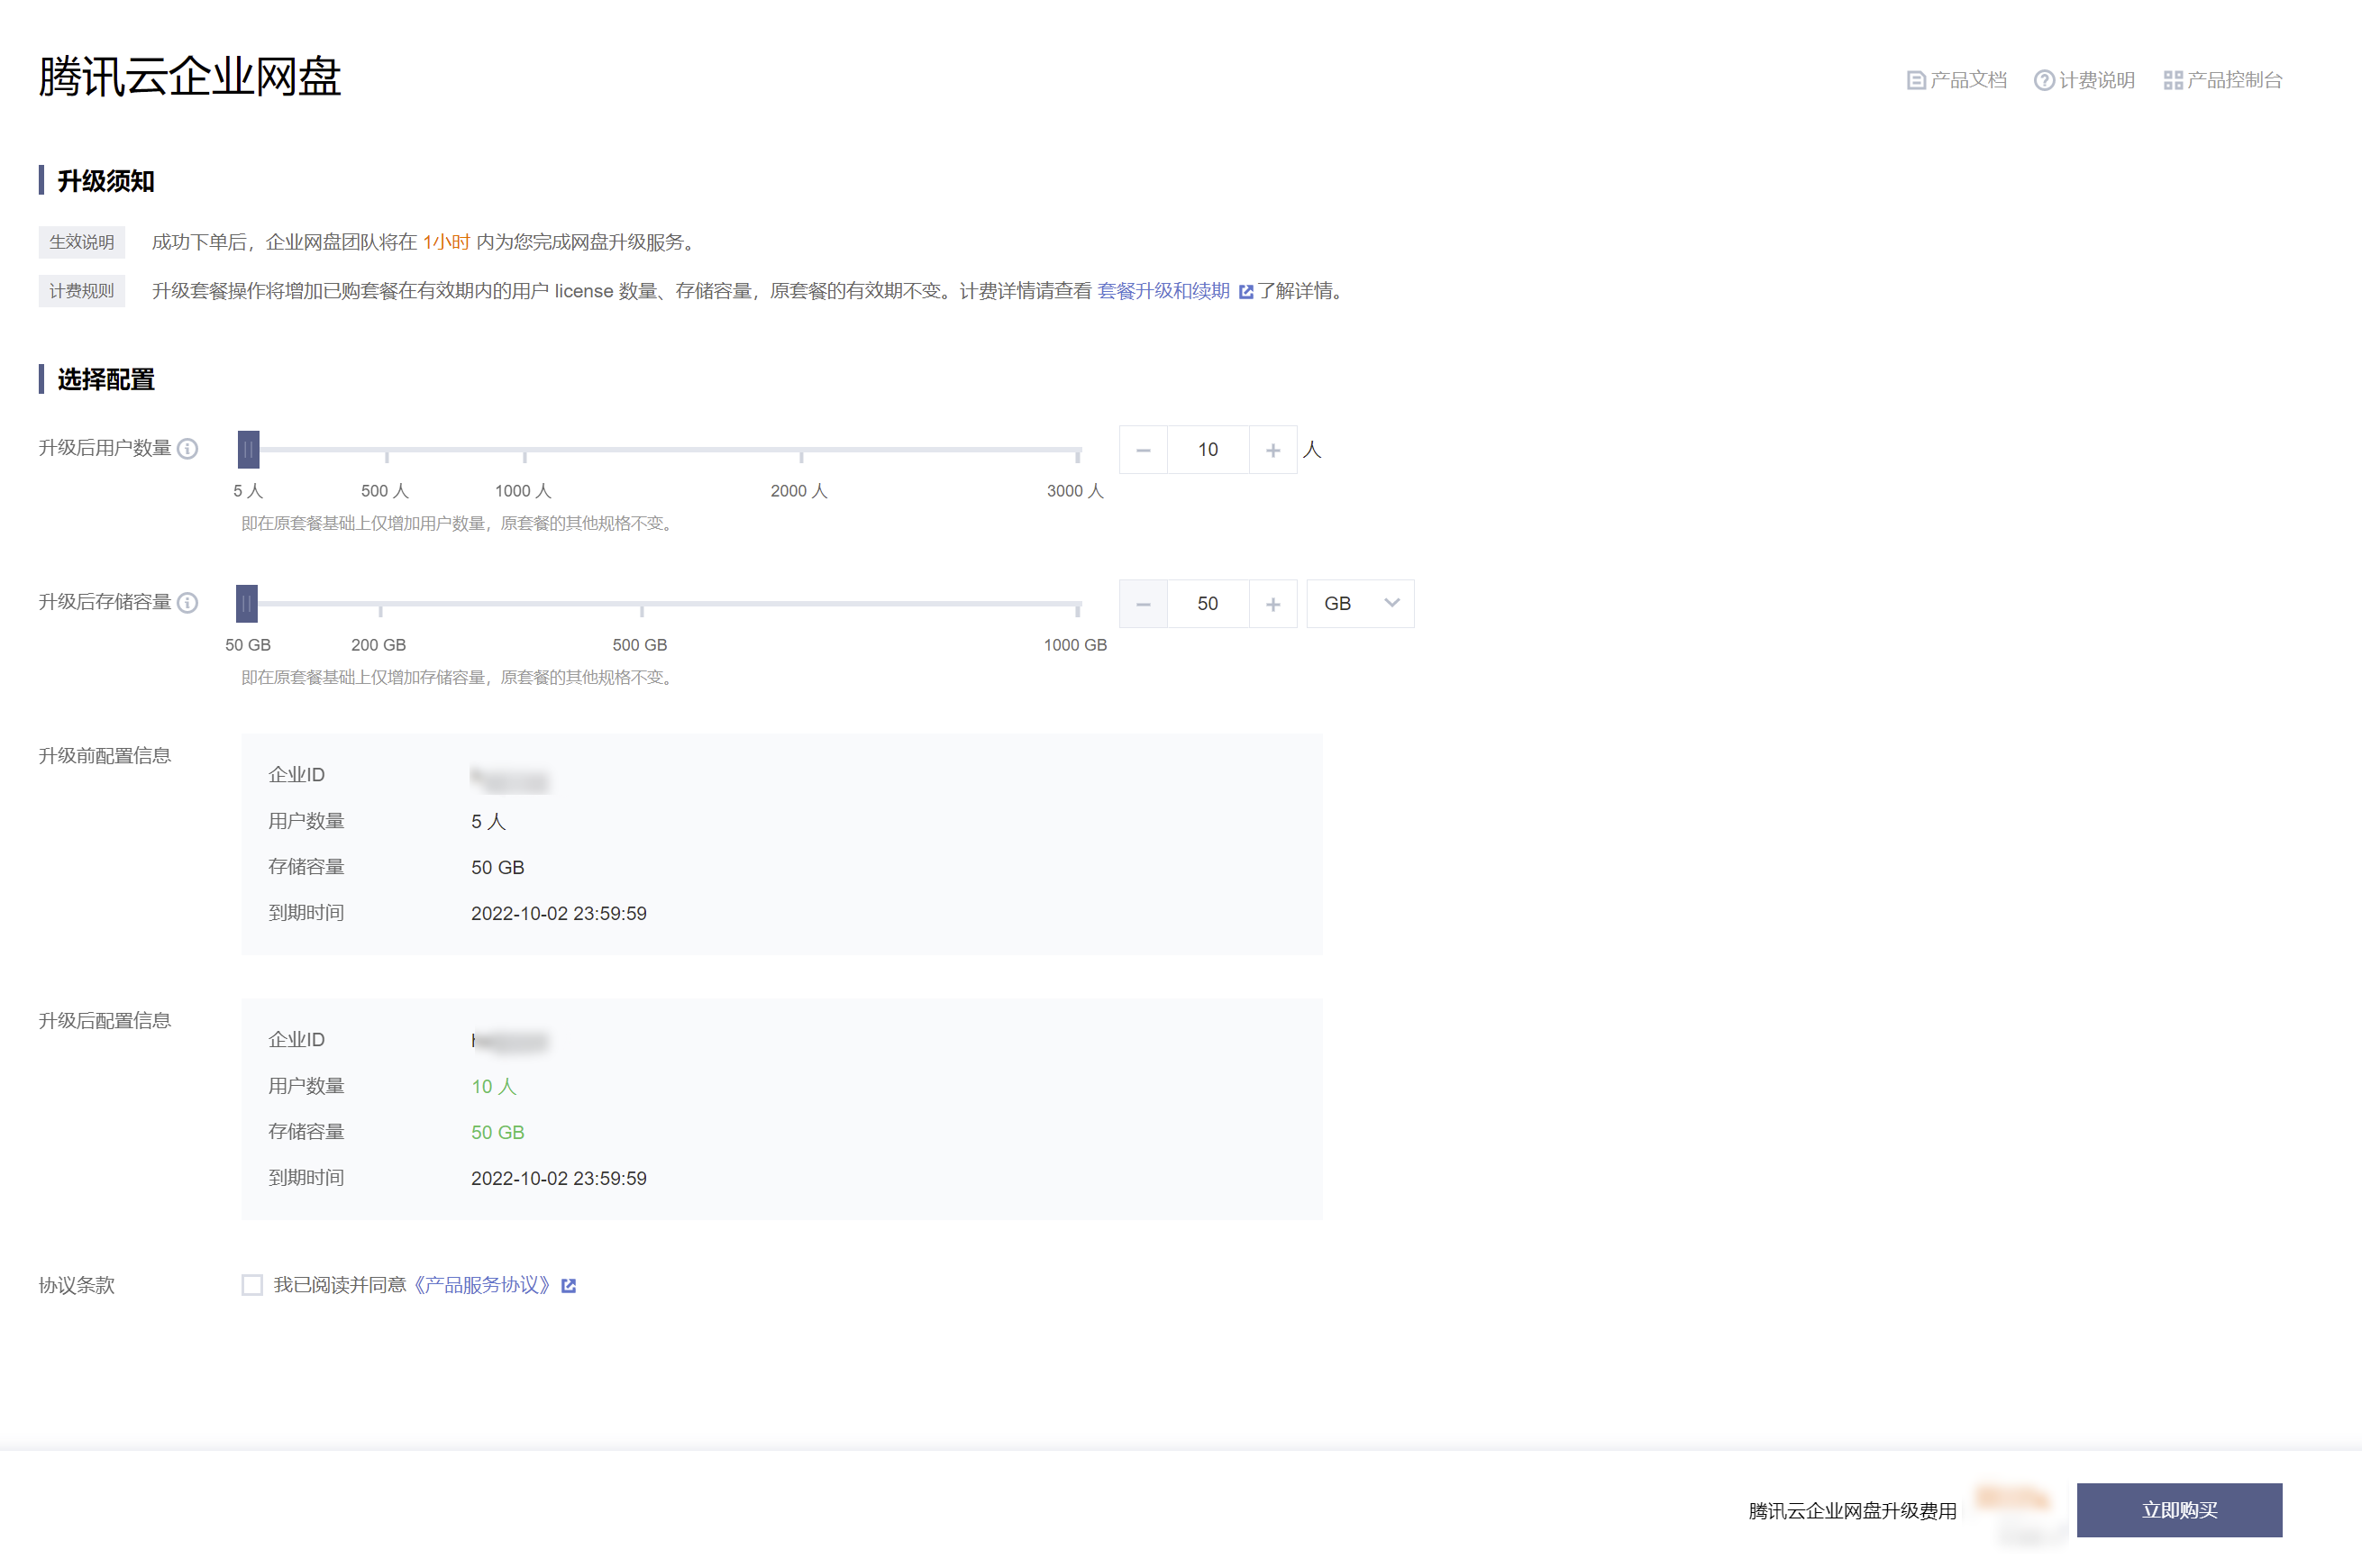Decrease storage capacity with minus button
Viewport: 2362px width, 1568px height.
click(x=1143, y=604)
